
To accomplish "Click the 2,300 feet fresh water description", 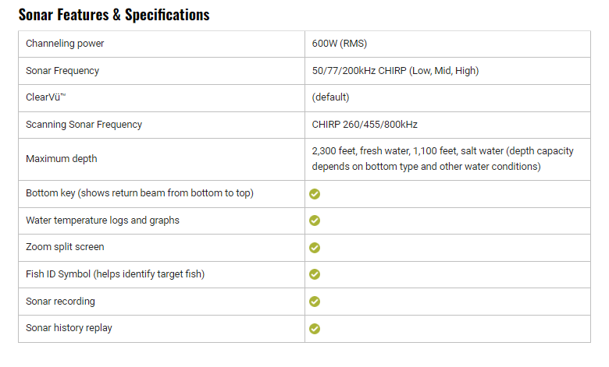I will 443,158.
